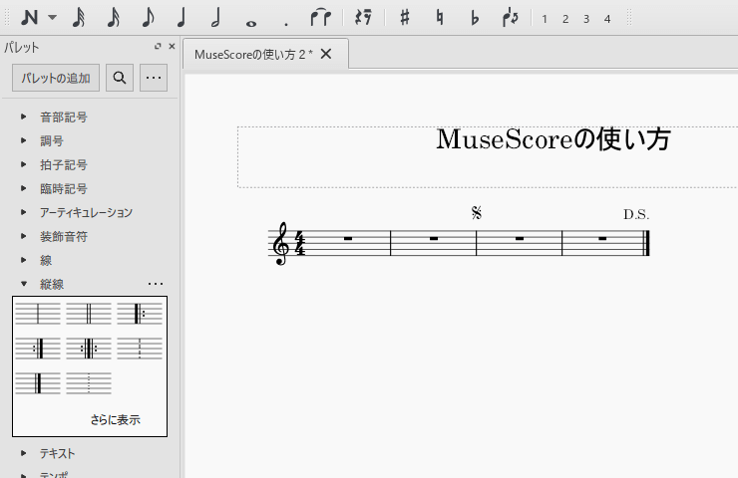Image resolution: width=738 pixels, height=478 pixels.
Task: Select single barline in palette
Action: coord(38,314)
